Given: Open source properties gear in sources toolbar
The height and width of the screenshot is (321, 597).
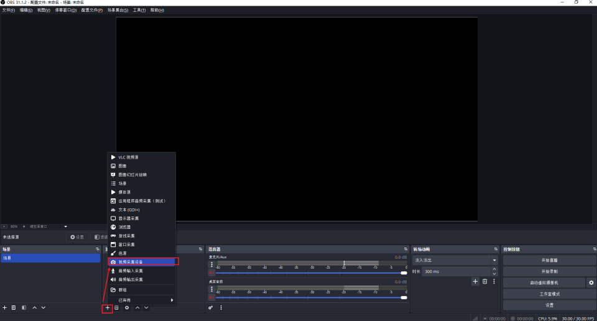Looking at the screenshot, I should [x=127, y=308].
